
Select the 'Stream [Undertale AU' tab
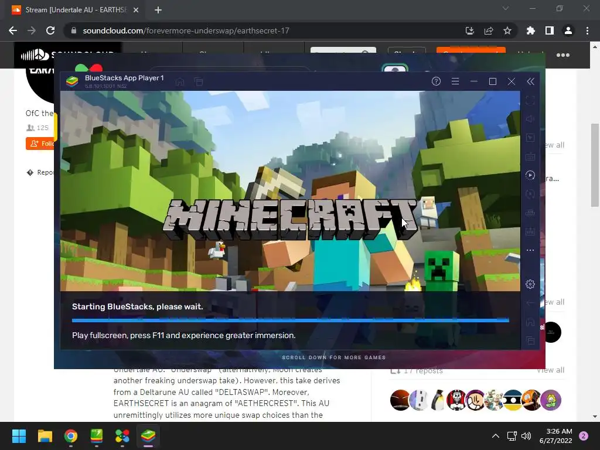tap(75, 10)
